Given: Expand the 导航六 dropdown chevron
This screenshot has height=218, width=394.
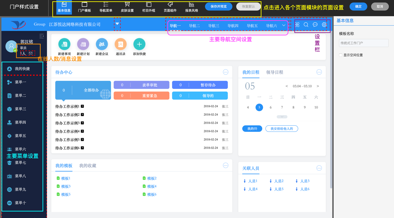Looking at the screenshot, I should tap(283, 26).
